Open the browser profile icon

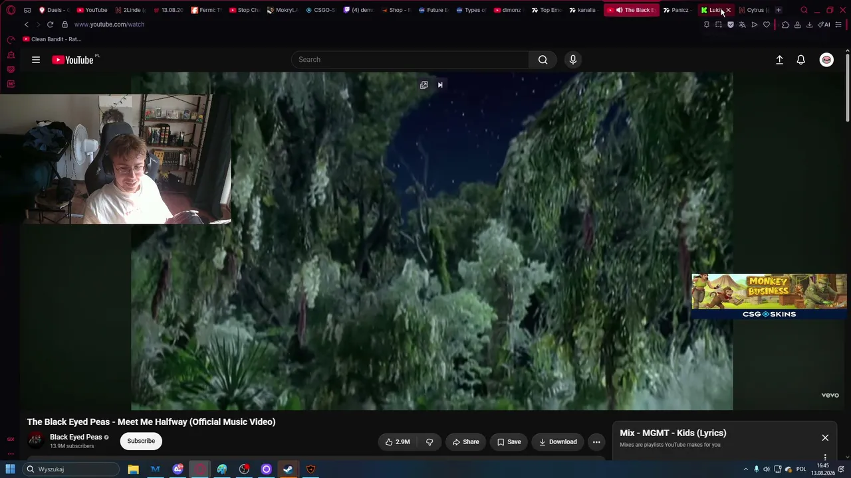tap(797, 25)
